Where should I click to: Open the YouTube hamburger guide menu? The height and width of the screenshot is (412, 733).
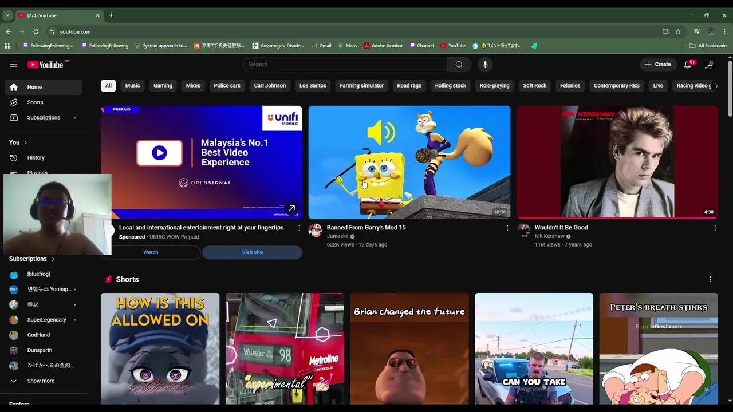click(x=14, y=65)
